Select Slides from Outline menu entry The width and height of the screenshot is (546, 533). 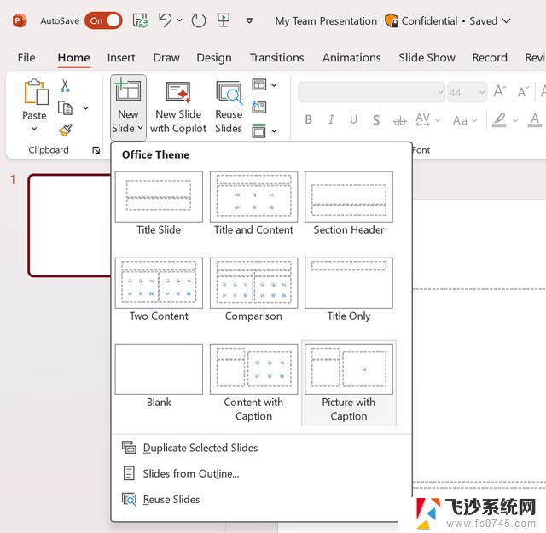coord(261,473)
